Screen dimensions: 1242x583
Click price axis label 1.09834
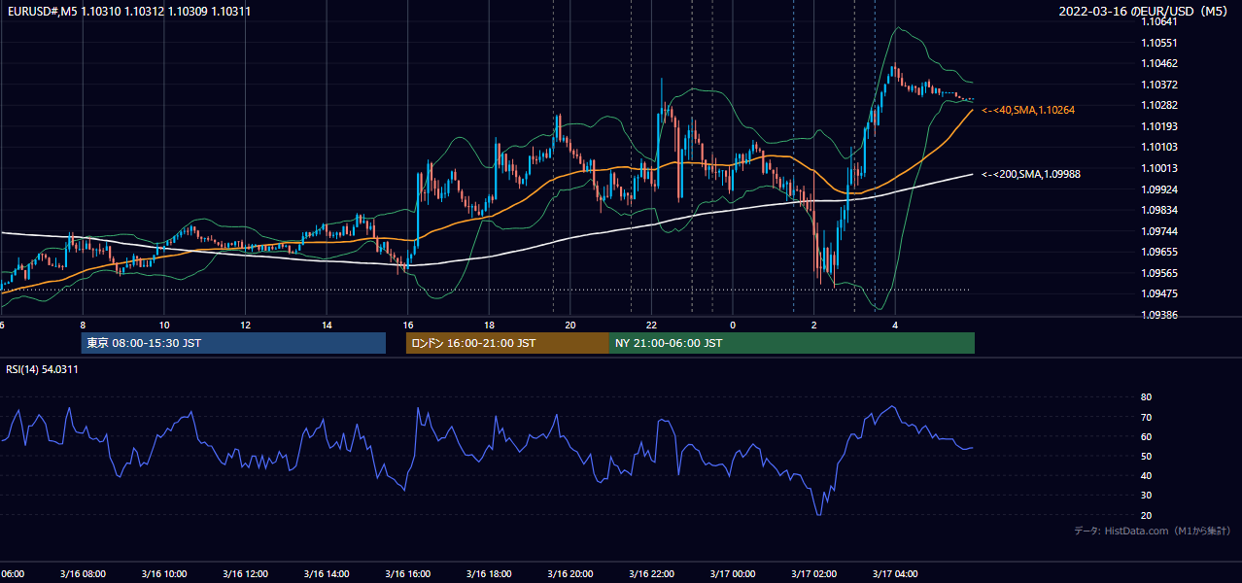pos(1158,210)
